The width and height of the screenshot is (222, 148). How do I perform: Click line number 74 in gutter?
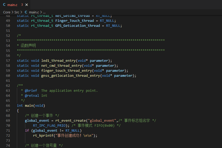[8, 145]
